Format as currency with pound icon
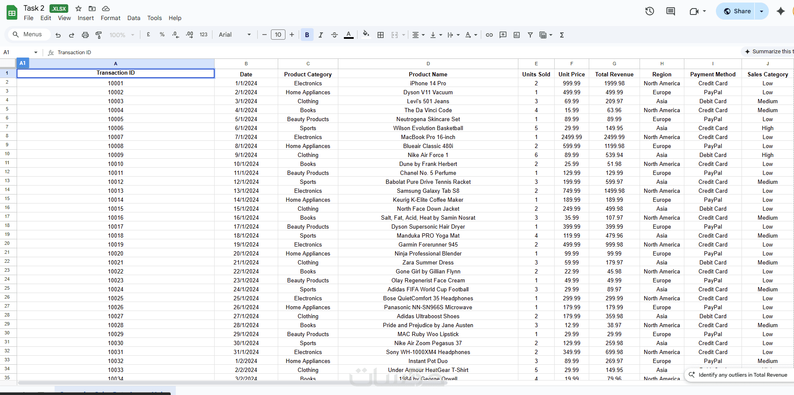Viewport: 794px width, 395px height. tap(148, 35)
